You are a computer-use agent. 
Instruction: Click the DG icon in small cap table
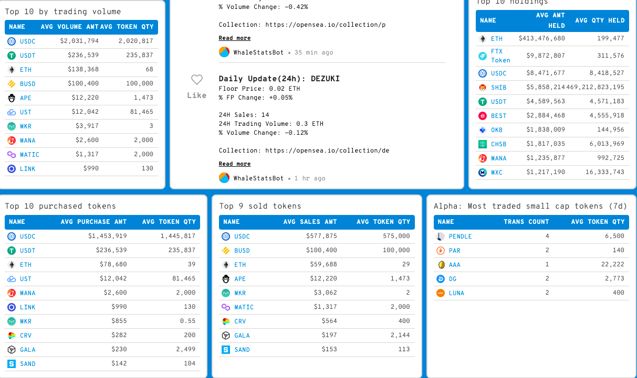coord(441,279)
